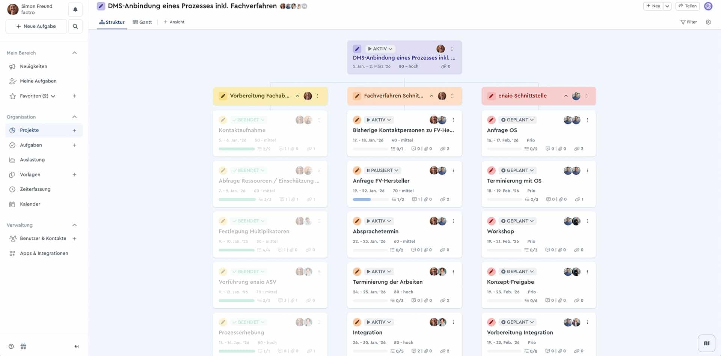
Task: Open the Favoriten dropdown
Action: 53,96
